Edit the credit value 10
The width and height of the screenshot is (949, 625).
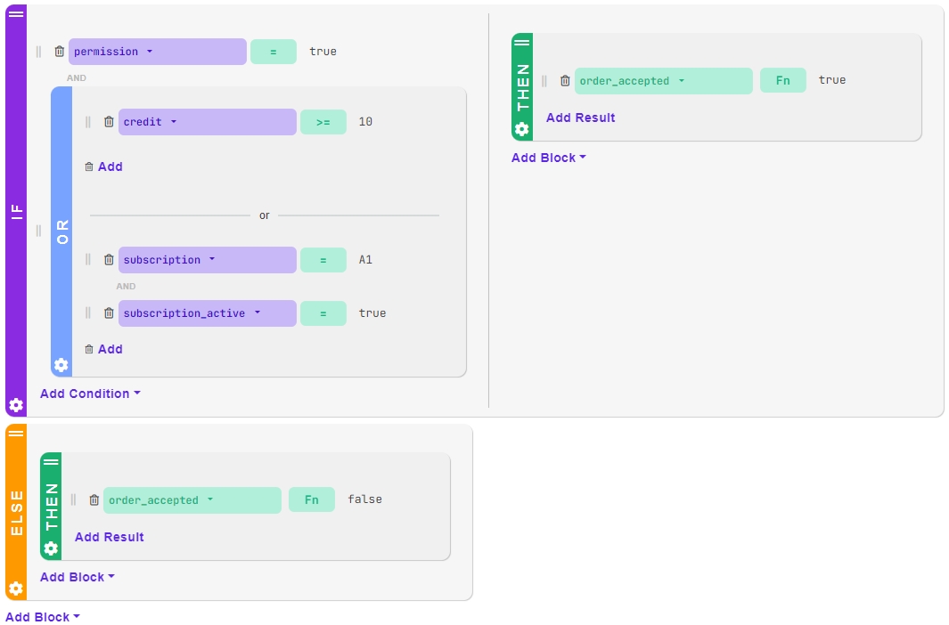click(x=365, y=122)
